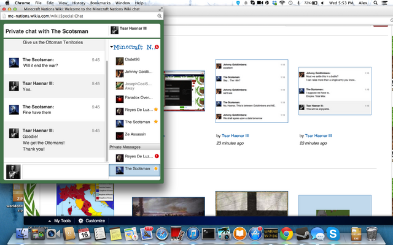This screenshot has width=393, height=245.
Task: Open the Trash in the dock
Action: pyautogui.click(x=372, y=234)
